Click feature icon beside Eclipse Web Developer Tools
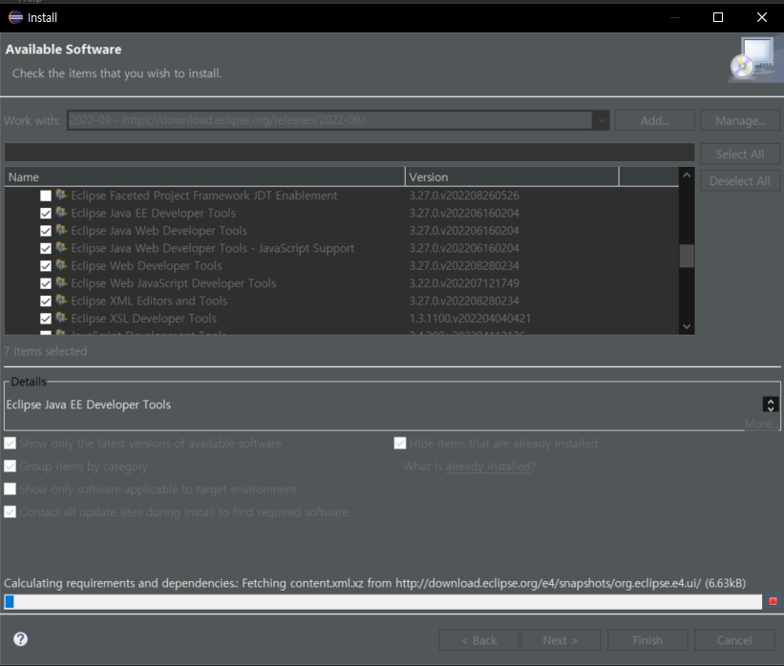784x666 pixels. click(61, 265)
